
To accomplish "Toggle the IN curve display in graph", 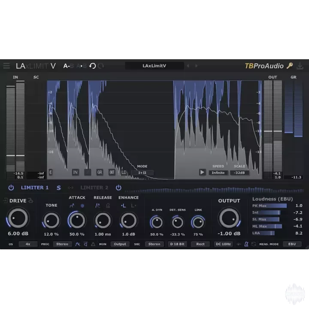I will (x=75, y=172).
